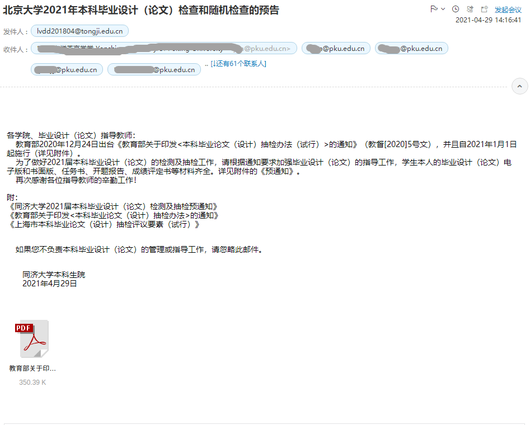Click sender address lvdd201804@tongji.edu.cn
This screenshot has width=530, height=425.
point(79,31)
